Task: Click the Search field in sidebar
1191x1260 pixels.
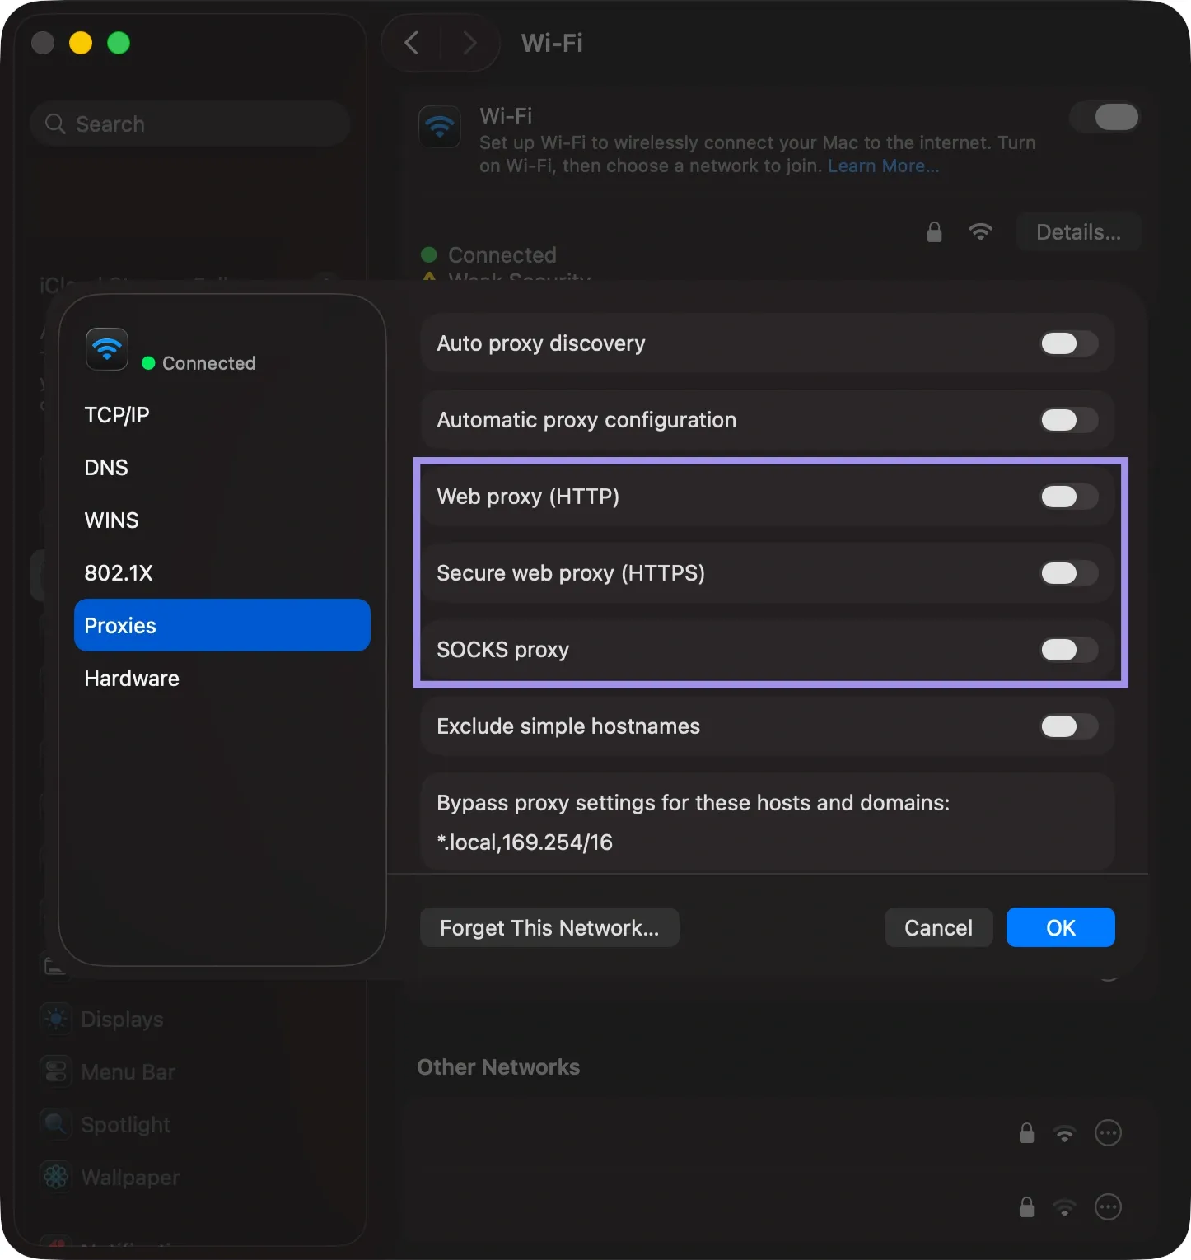Action: (190, 124)
